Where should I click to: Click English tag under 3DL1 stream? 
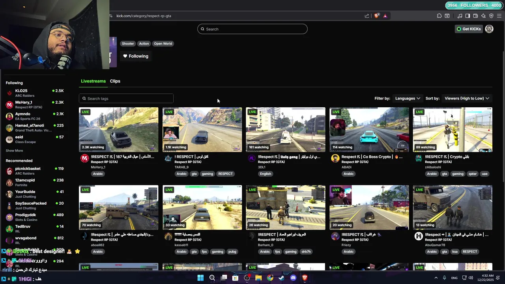coord(266,174)
